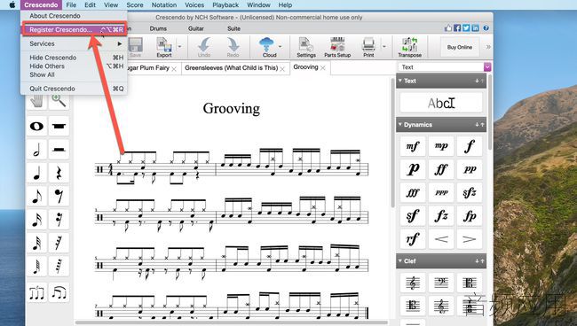Click the thumbs-up like icon
The width and height of the screenshot is (577, 326).
coord(448,27)
